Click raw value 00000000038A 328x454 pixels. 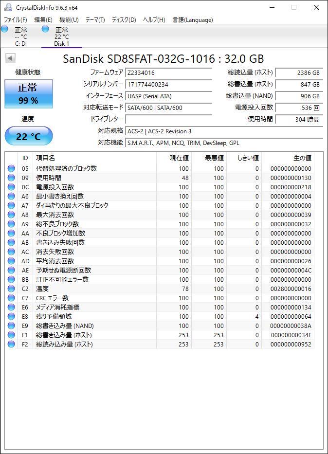point(291,326)
